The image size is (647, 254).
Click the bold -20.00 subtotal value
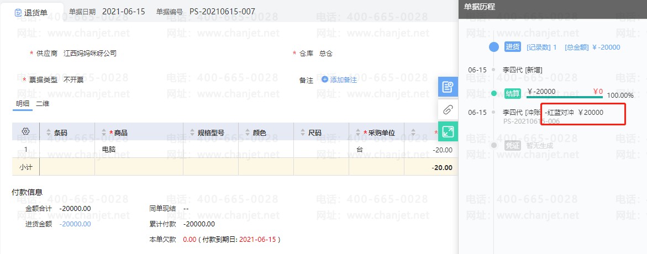point(441,167)
